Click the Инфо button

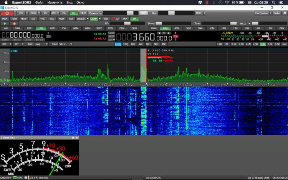tap(276, 13)
